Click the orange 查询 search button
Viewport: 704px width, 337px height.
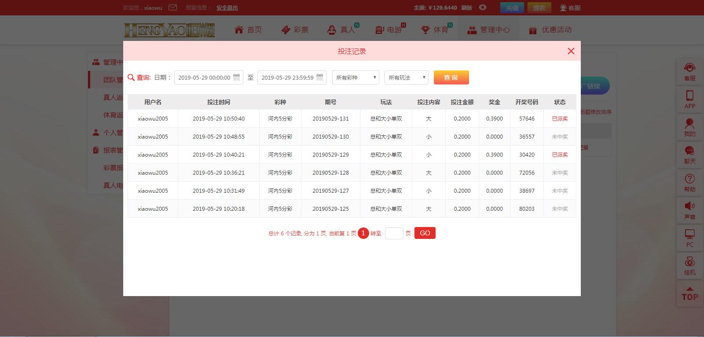tap(451, 77)
